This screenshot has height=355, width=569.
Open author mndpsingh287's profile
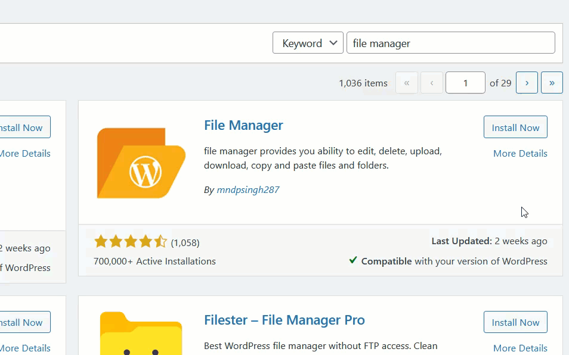click(248, 190)
